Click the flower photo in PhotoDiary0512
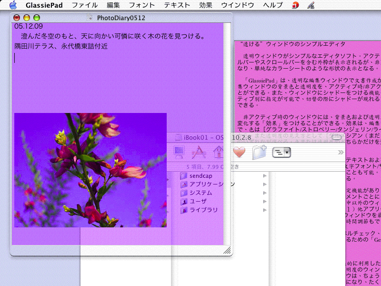381x286 pixels. pos(90,170)
